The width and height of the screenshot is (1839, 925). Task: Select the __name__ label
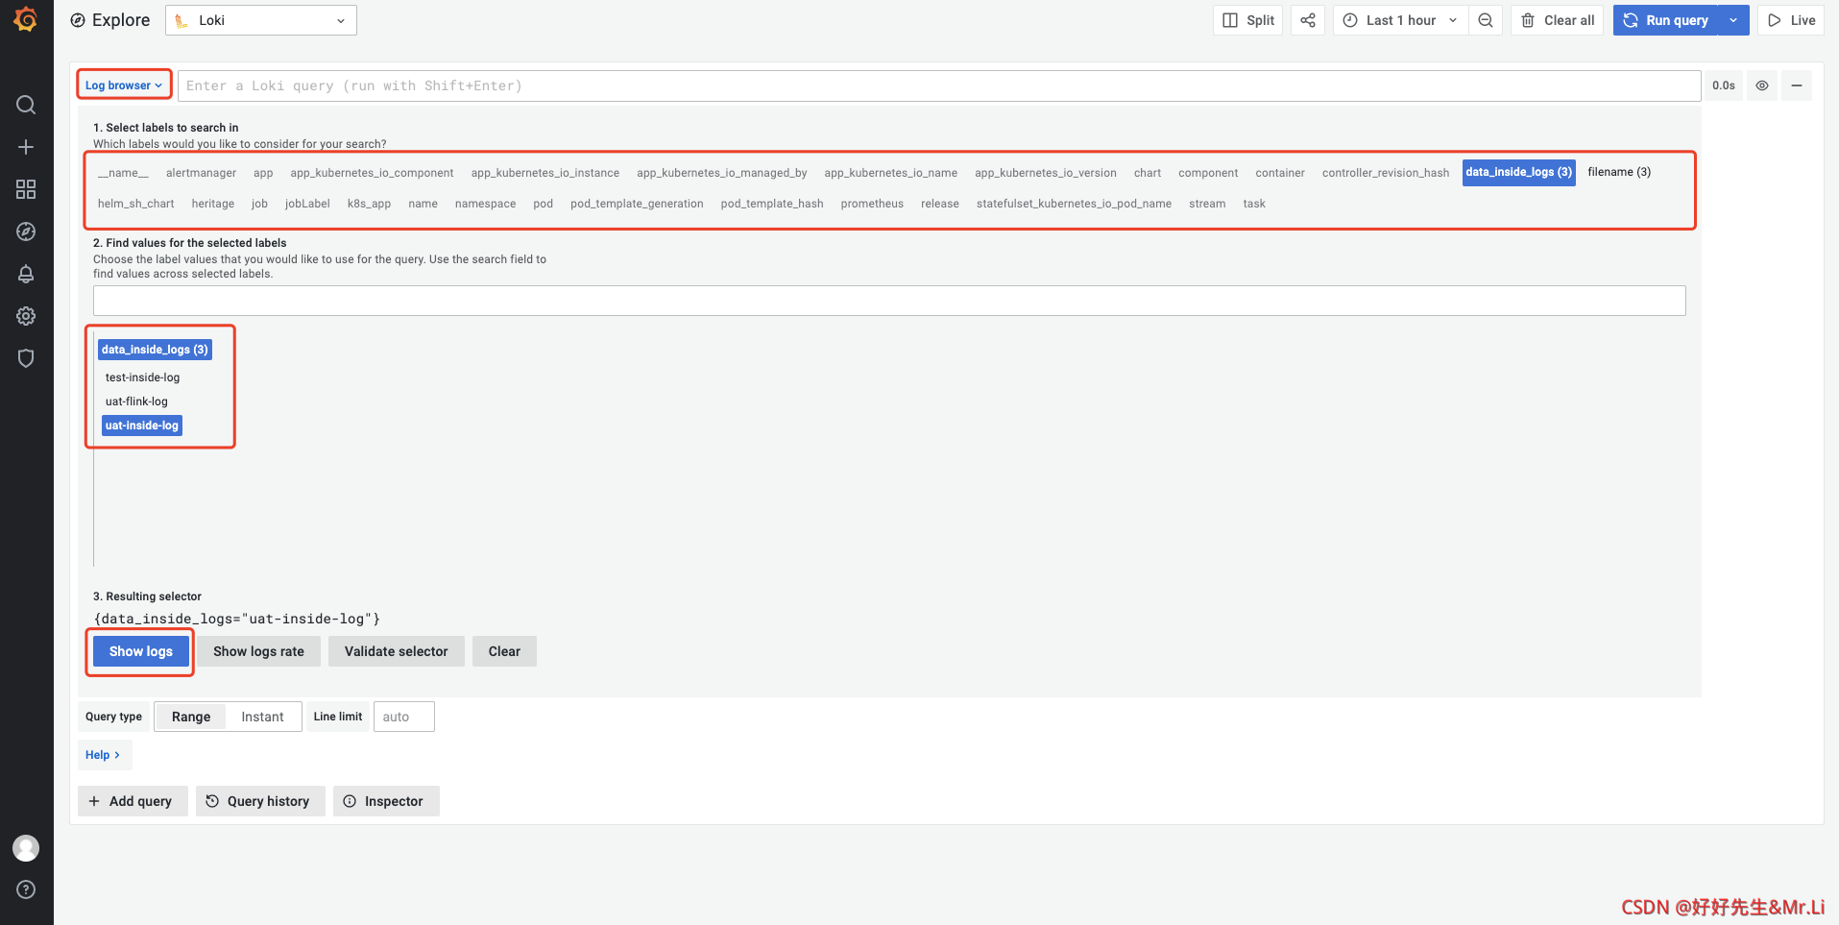(x=123, y=173)
